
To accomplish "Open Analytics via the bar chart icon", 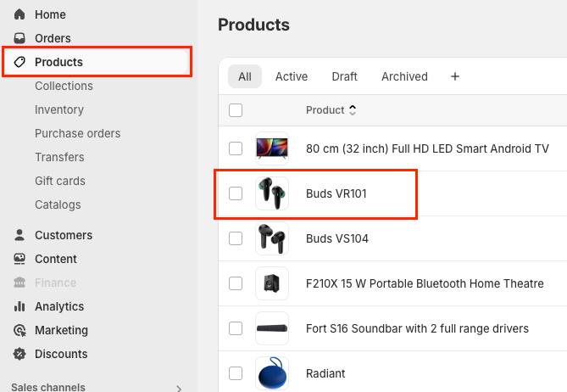I will point(19,306).
